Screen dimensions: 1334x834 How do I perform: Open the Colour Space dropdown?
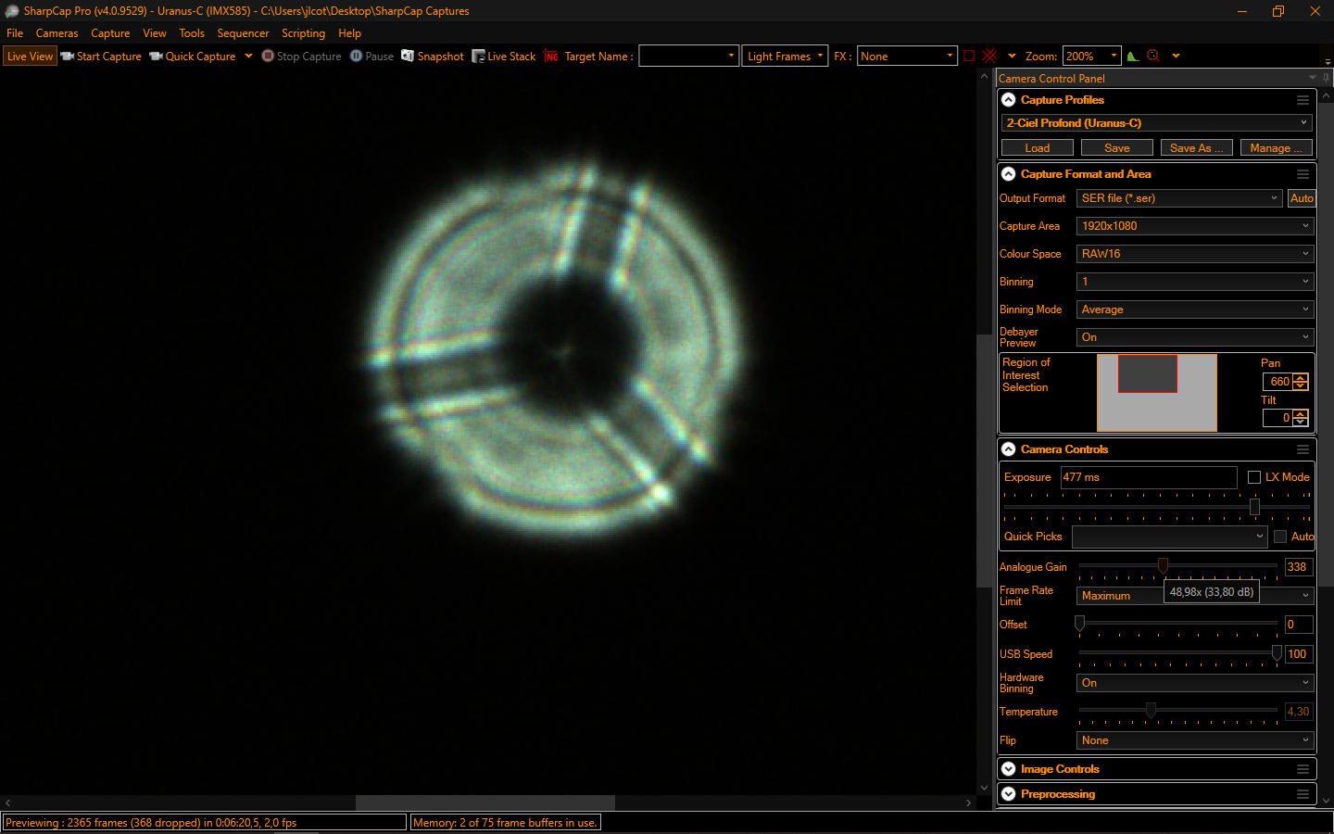click(x=1194, y=253)
